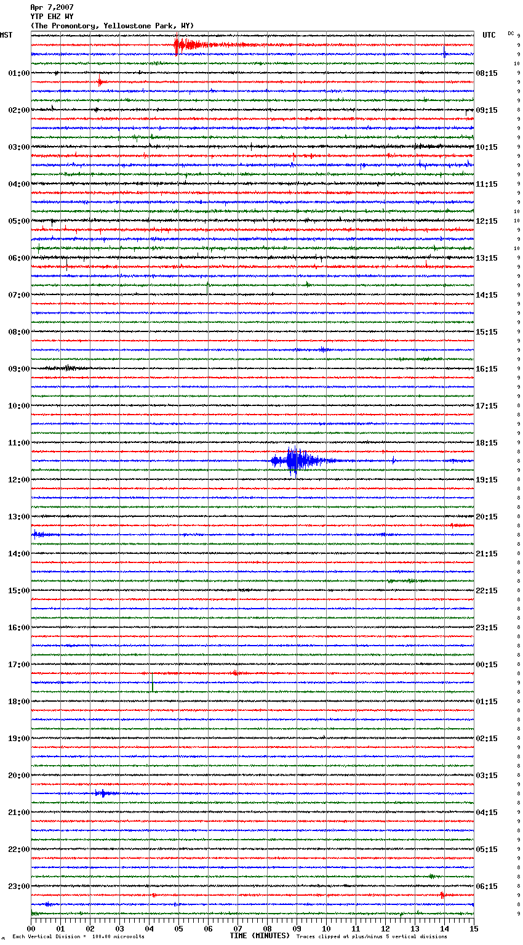Click the 16:15 UTC time label
The width and height of the screenshot is (523, 945).
(487, 369)
